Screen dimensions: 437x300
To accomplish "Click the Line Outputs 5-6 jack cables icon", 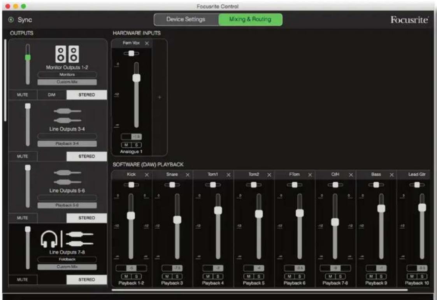I will click(67, 177).
